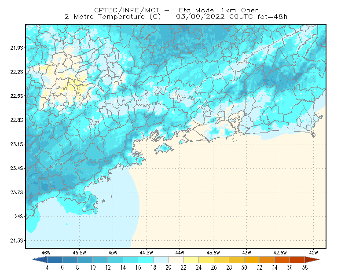Viewport: 352px width, 272px height.
Task: Select the 20–22 cream legend swatch
Action: tap(176, 260)
